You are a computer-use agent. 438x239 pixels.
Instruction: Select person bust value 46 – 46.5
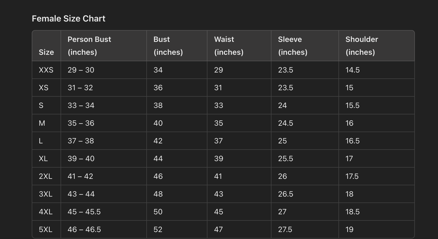click(84, 229)
